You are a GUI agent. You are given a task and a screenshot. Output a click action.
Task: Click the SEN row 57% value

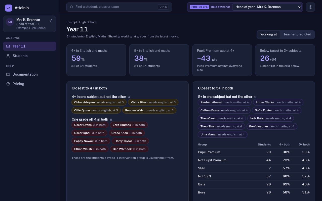tap(286, 168)
